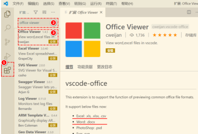Open the Search view in activity bar

(7, 28)
